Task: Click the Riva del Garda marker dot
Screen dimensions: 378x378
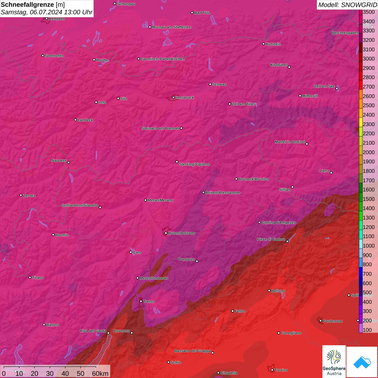Action: click(x=108, y=333)
